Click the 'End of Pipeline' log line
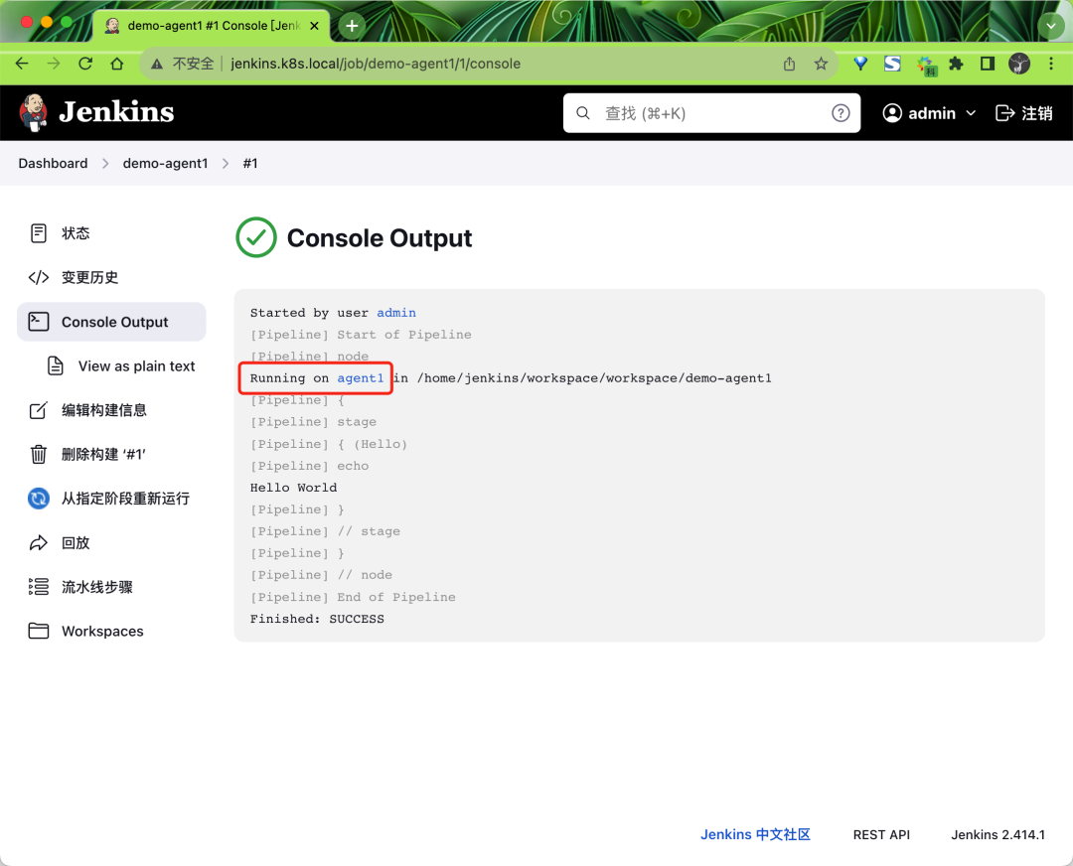The height and width of the screenshot is (866, 1073). point(396,597)
